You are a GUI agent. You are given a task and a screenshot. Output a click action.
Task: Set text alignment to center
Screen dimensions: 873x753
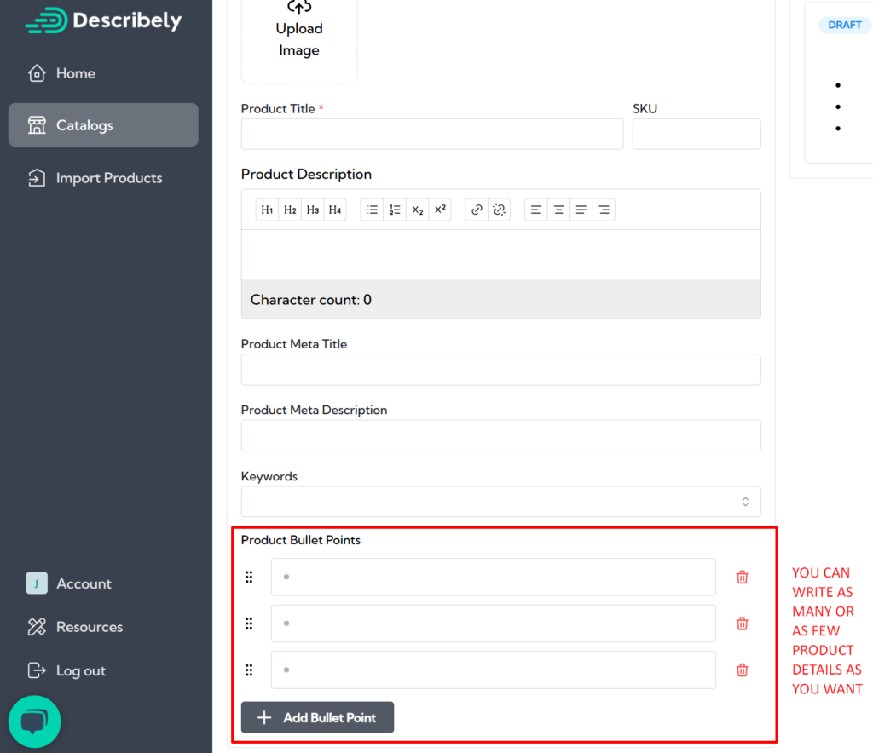[x=558, y=210]
